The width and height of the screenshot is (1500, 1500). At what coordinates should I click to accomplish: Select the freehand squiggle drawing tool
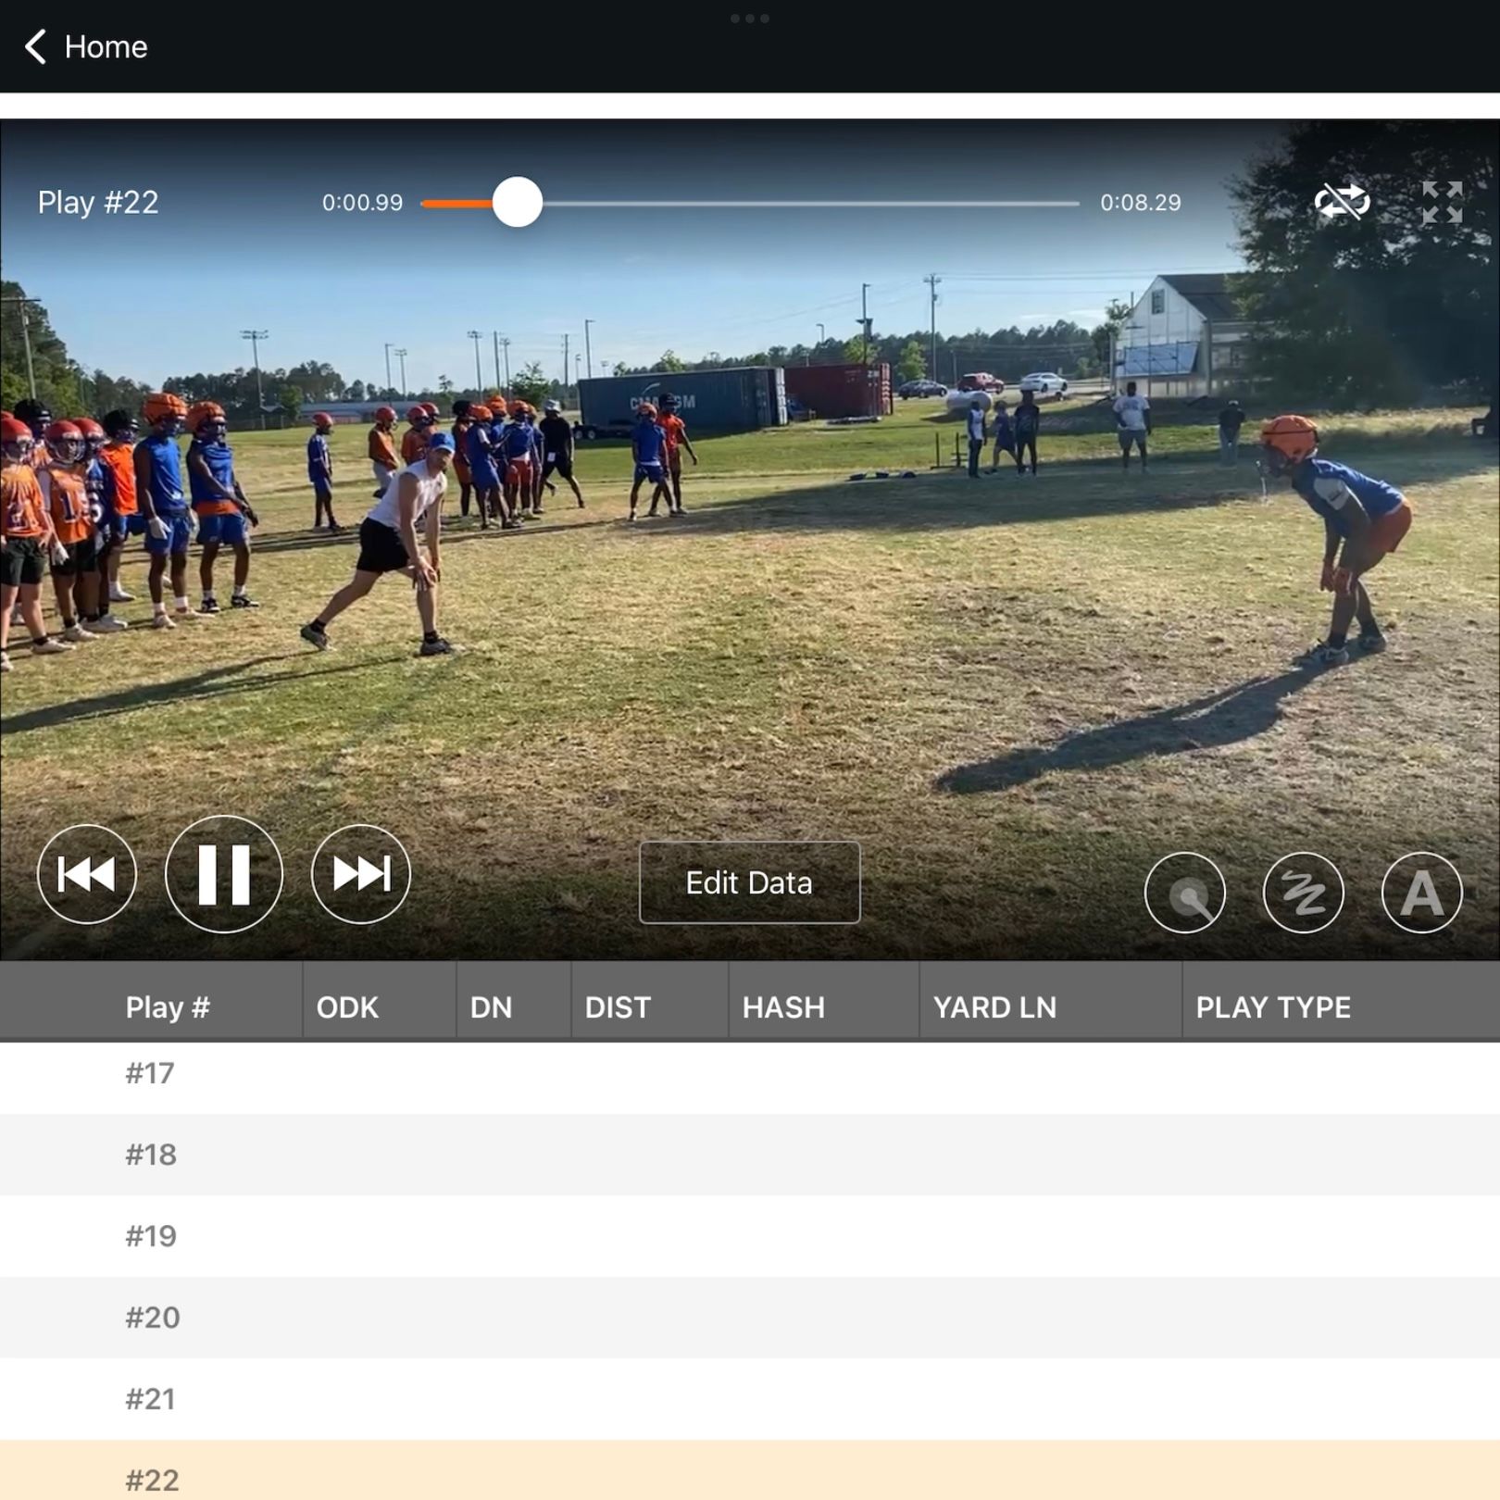coord(1304,893)
